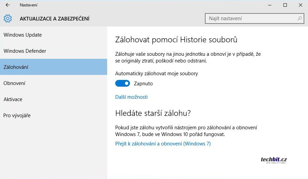The height and width of the screenshot is (179, 308).
Task: Click the back arrow in title bar
Action: pos(8,5)
